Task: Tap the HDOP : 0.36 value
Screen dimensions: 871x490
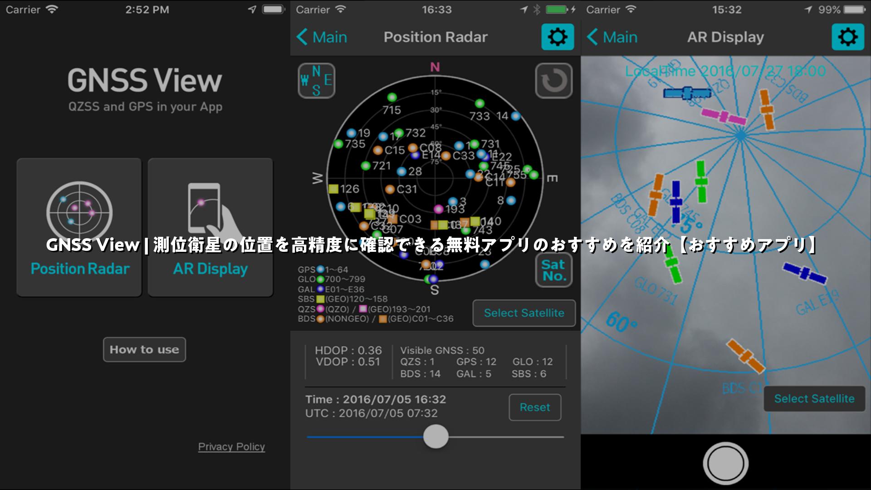Action: click(x=348, y=351)
